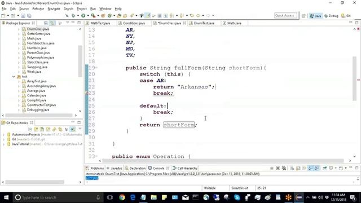Expand GetterSetter.java tree node
This screenshot has height=203, width=361.
tap(19, 34)
